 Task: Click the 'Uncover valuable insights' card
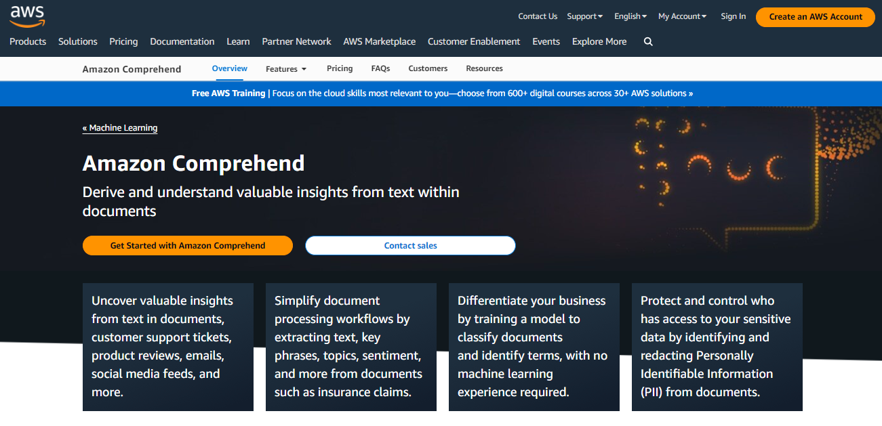tap(168, 347)
